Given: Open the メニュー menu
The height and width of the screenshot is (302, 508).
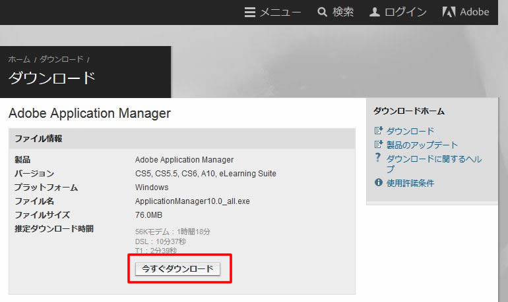Looking at the screenshot, I should coord(280,13).
